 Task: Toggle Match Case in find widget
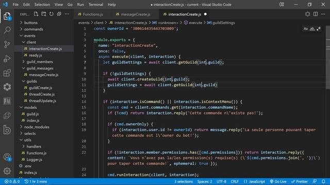point(306,29)
